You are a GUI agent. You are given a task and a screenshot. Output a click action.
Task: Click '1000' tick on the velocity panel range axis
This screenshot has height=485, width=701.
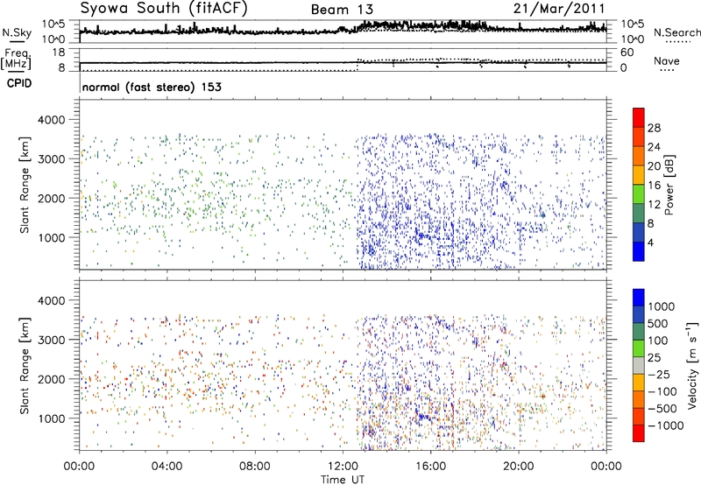[x=52, y=418]
